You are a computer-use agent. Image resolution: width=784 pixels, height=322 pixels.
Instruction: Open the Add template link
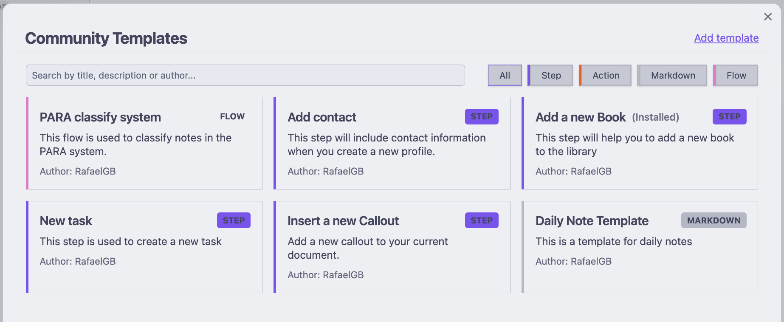(726, 38)
